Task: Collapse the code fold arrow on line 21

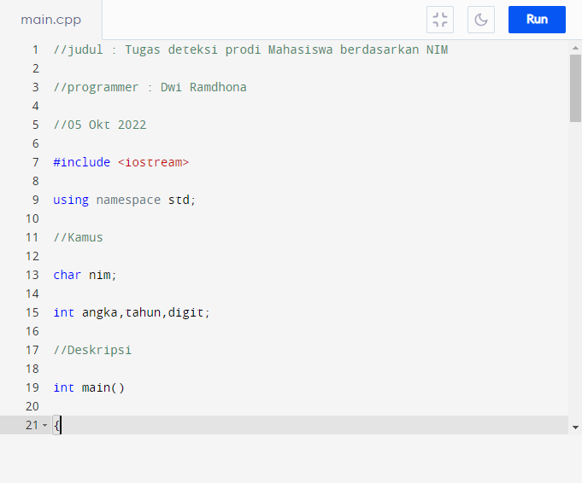Action: click(x=45, y=425)
